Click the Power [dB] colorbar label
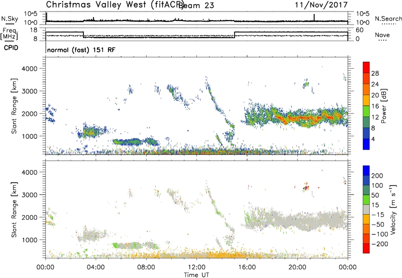 383,106
